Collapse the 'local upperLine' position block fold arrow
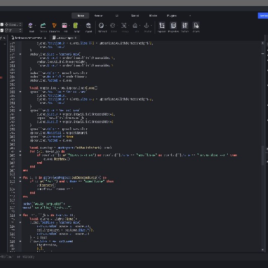This screenshot has height=268, width=268. (20, 92)
